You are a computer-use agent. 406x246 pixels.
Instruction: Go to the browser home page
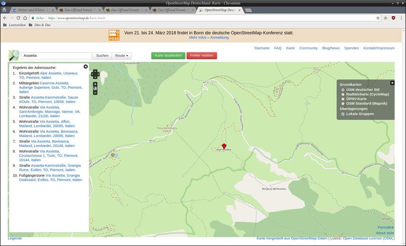point(25,18)
